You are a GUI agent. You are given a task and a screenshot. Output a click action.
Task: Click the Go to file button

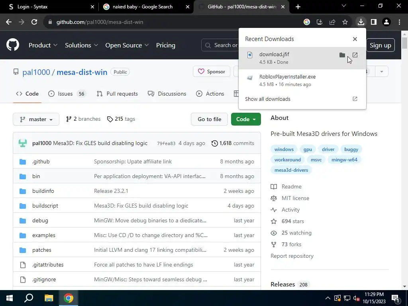click(x=210, y=119)
